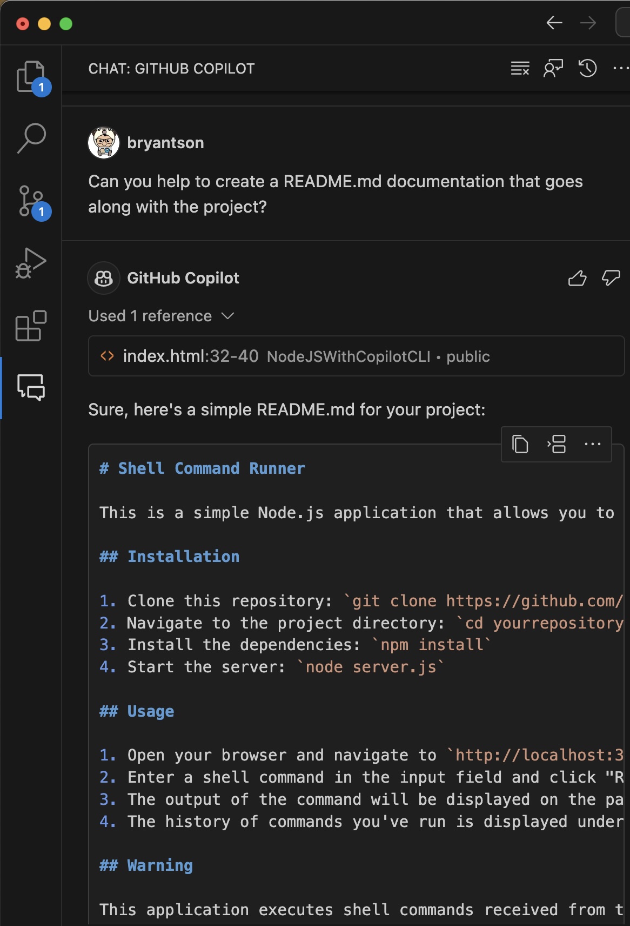Click the yellow minimize window button
This screenshot has width=630, height=926.
[44, 24]
